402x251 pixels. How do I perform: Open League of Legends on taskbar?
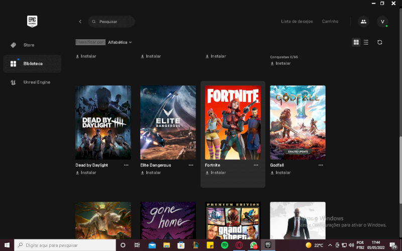coord(195,245)
